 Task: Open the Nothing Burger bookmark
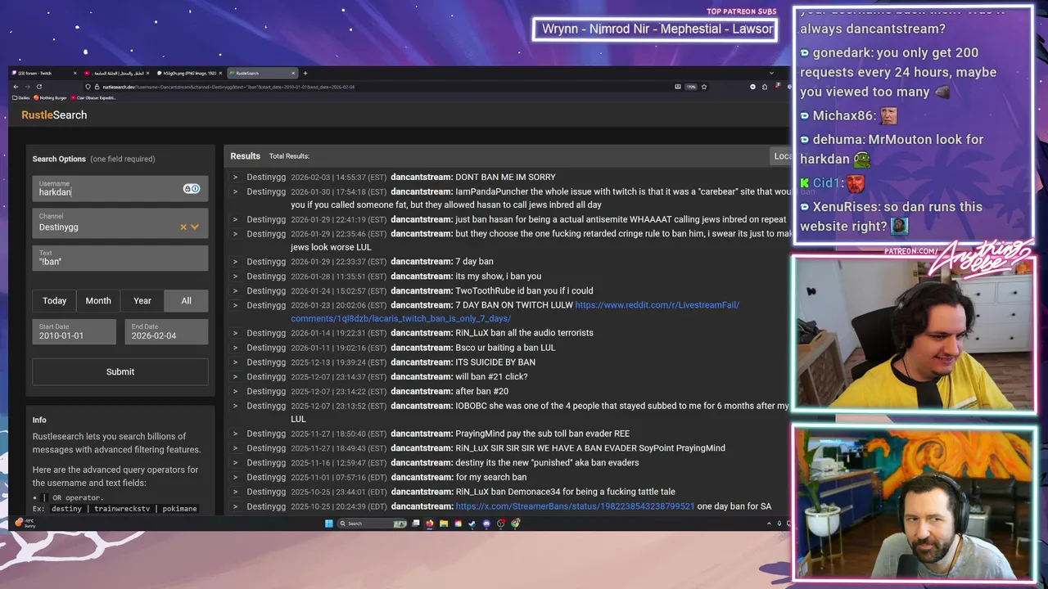point(50,97)
